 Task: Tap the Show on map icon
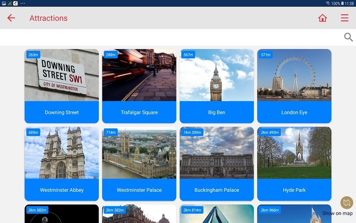tap(347, 203)
